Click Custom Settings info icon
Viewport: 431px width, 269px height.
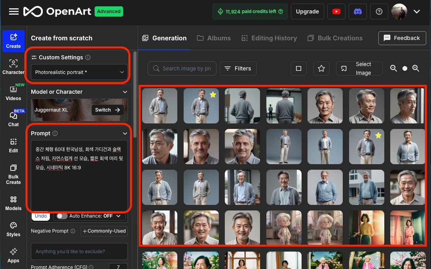[88, 57]
